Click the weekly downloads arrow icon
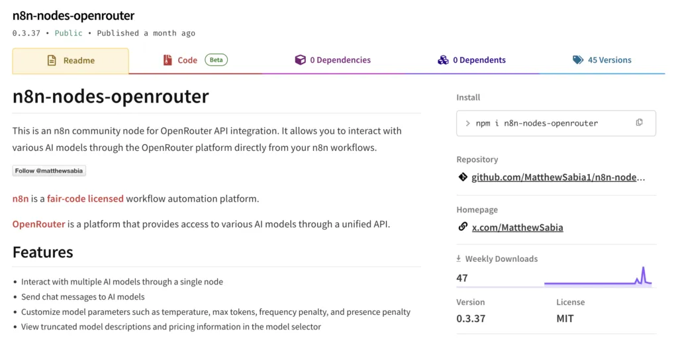This screenshot has width=678, height=338. (x=459, y=259)
